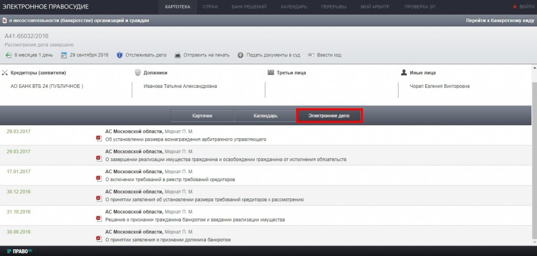The image size is (537, 256).
Task: Open document О включении требований в реестр
Action: pos(170,179)
